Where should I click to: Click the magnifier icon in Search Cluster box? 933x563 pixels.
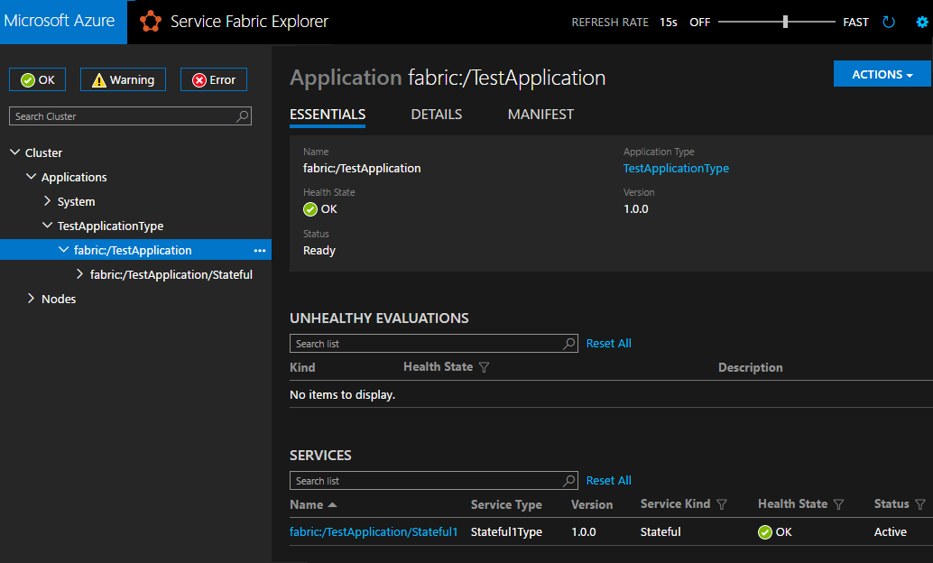point(242,115)
